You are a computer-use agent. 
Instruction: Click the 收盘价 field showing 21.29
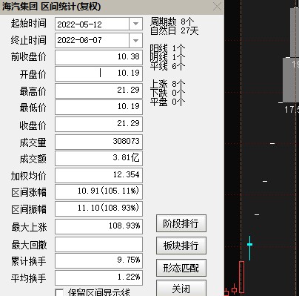(98, 124)
